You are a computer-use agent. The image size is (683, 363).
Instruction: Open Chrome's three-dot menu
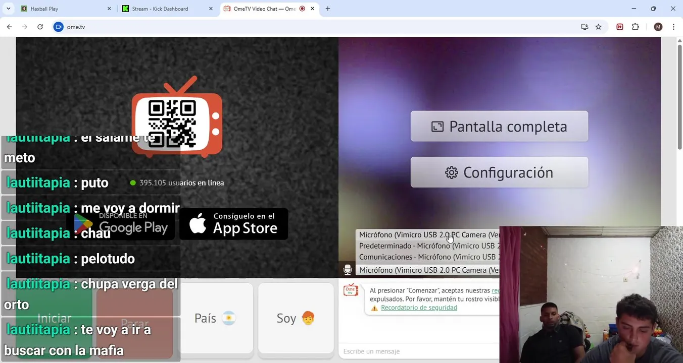[673, 27]
